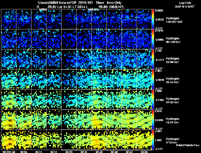
Task: Click the Hydrogen 149-227 keV row label
Action: click(x=174, y=20)
